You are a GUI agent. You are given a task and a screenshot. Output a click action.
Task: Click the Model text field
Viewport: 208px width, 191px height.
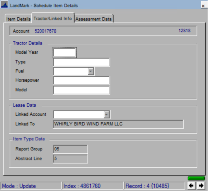tap(81, 90)
